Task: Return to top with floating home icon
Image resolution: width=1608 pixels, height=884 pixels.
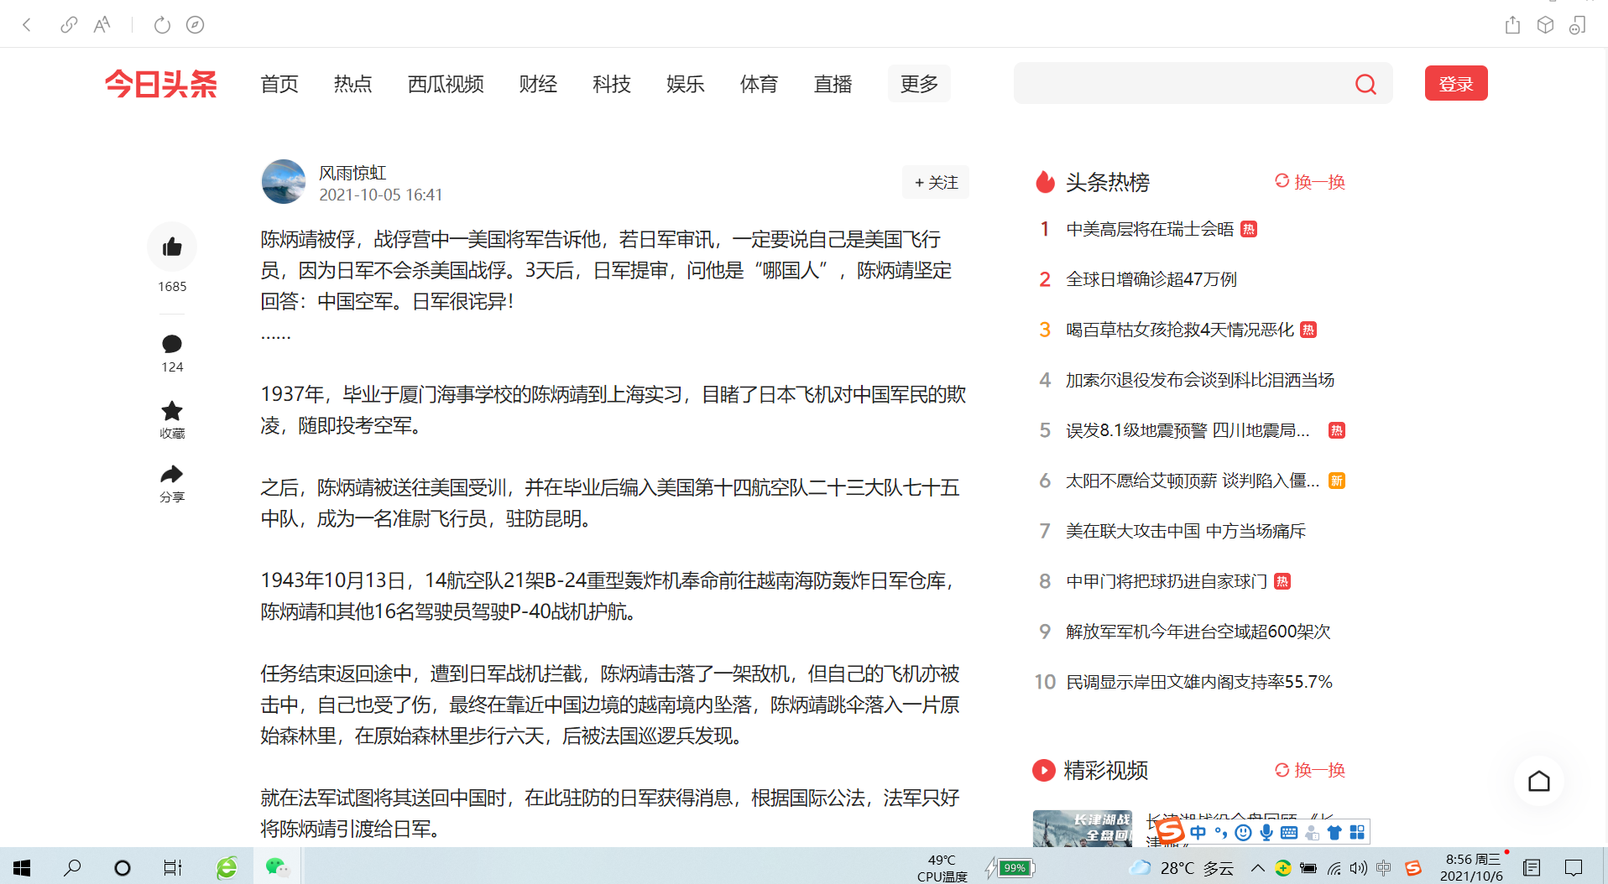Action: [x=1539, y=782]
